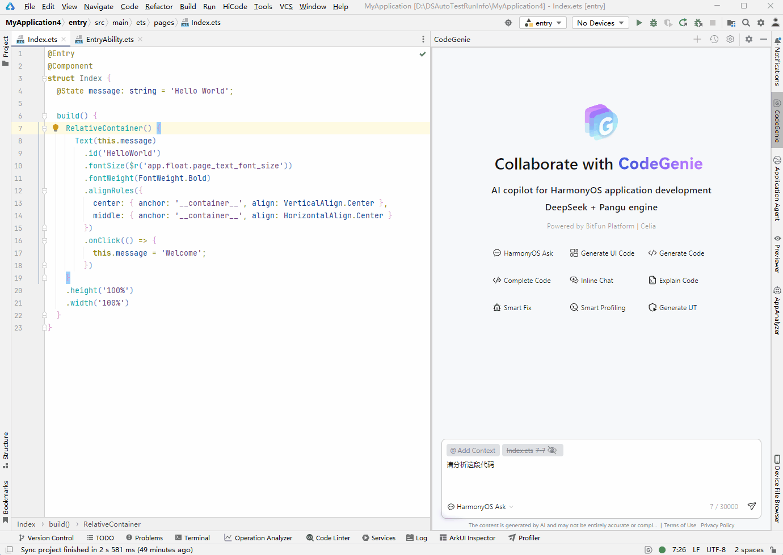Screen dimensions: 783x555
Task: Open the entry run configuration dropdown
Action: click(x=543, y=23)
